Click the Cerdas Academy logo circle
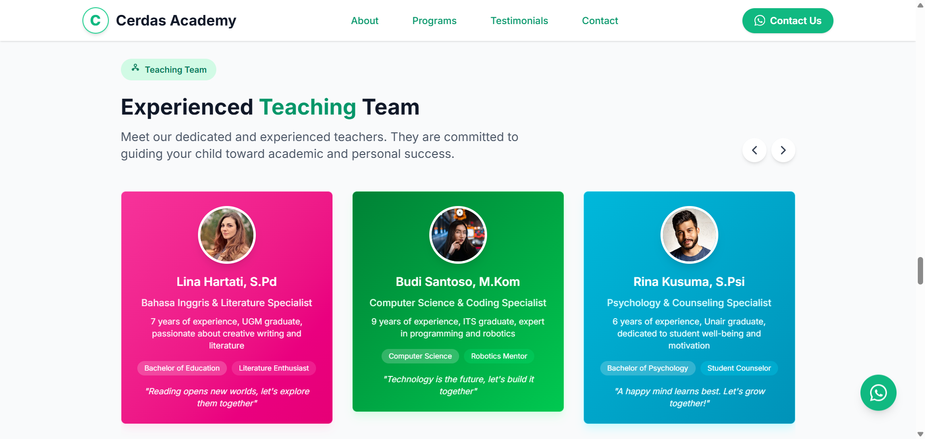925x439 pixels. (95, 21)
